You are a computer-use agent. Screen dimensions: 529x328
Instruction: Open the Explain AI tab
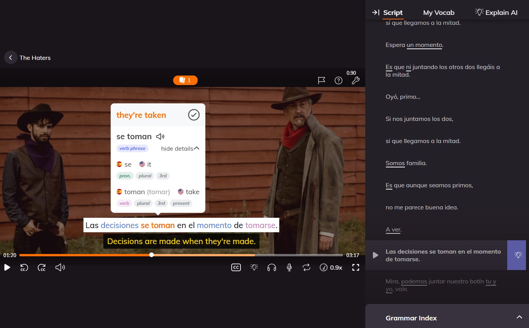pyautogui.click(x=496, y=12)
